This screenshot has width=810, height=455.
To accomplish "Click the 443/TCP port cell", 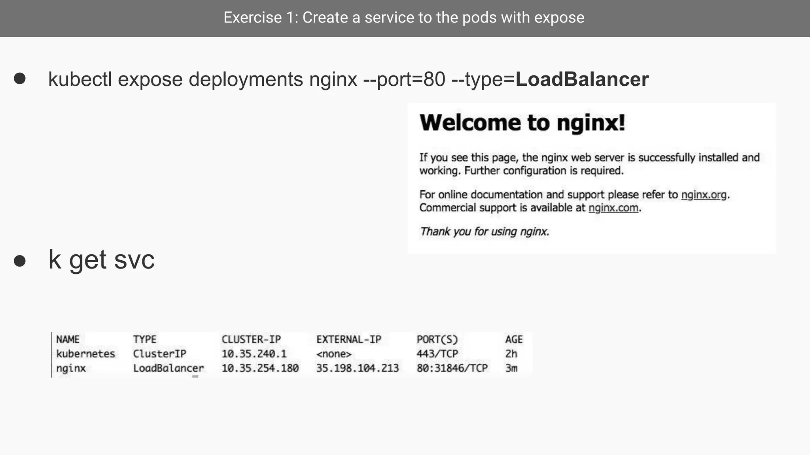I will 437,353.
